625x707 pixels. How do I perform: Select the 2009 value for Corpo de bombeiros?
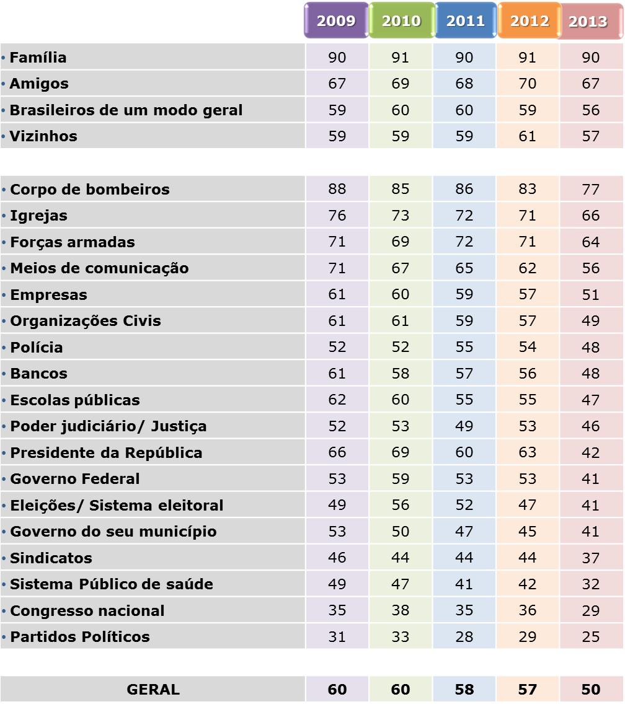tap(337, 189)
